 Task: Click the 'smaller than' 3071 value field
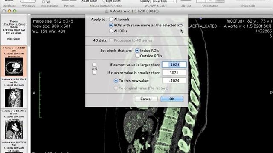(174, 73)
